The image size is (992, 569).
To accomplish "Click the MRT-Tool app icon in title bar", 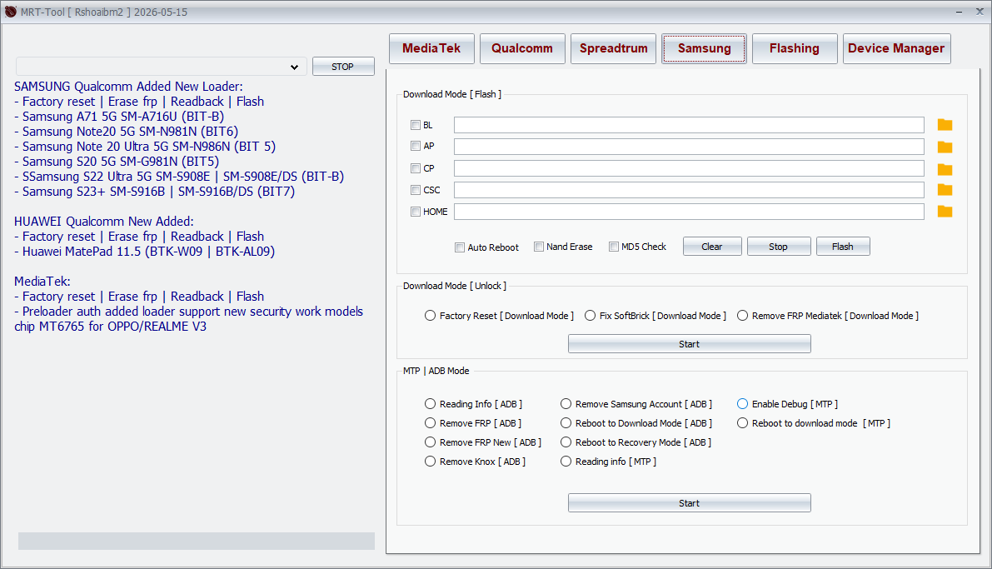I will (x=11, y=12).
